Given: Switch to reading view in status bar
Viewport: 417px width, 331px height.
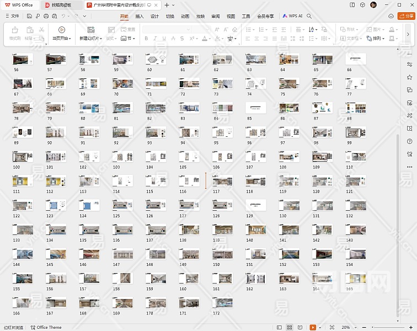Looking at the screenshot, I should click(300, 327).
